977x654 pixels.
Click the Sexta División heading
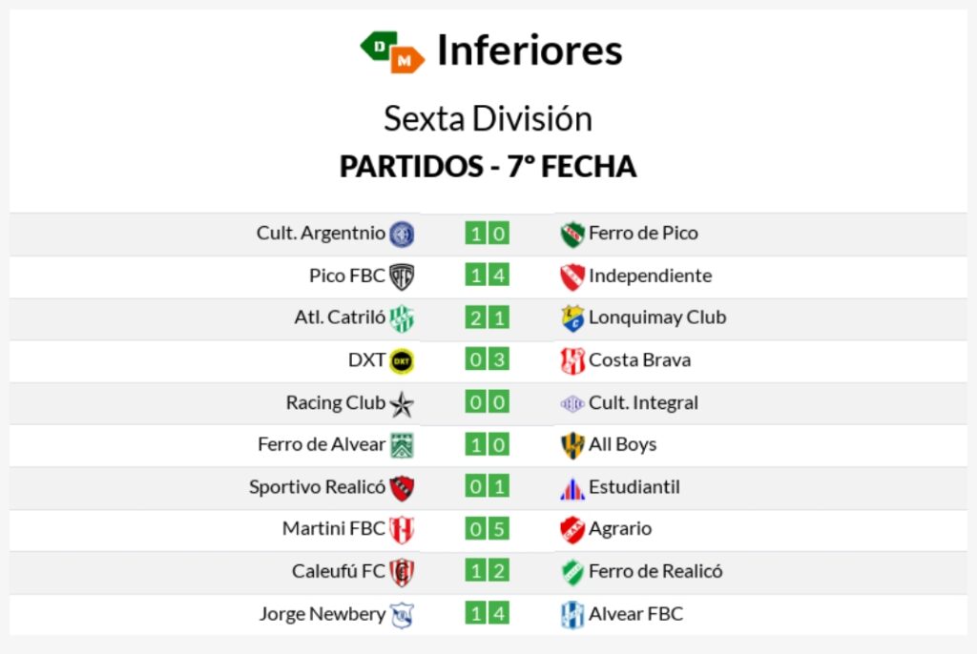pyautogui.click(x=488, y=118)
